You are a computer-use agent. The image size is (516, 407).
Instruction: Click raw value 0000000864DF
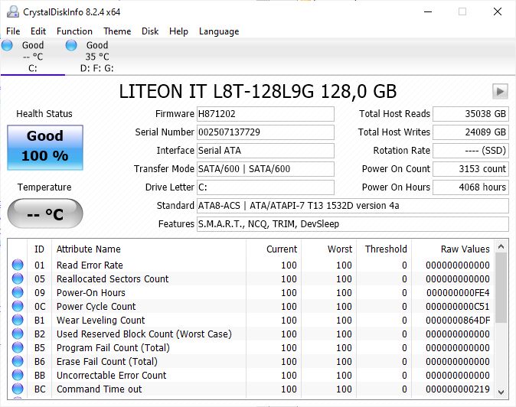(x=458, y=321)
